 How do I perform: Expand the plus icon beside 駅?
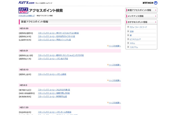(128, 35)
